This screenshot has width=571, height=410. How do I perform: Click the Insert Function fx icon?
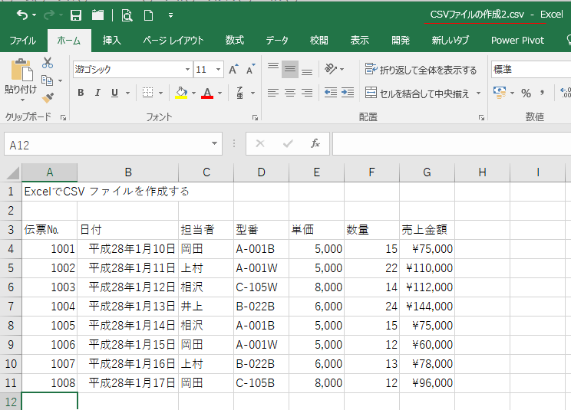pos(315,144)
